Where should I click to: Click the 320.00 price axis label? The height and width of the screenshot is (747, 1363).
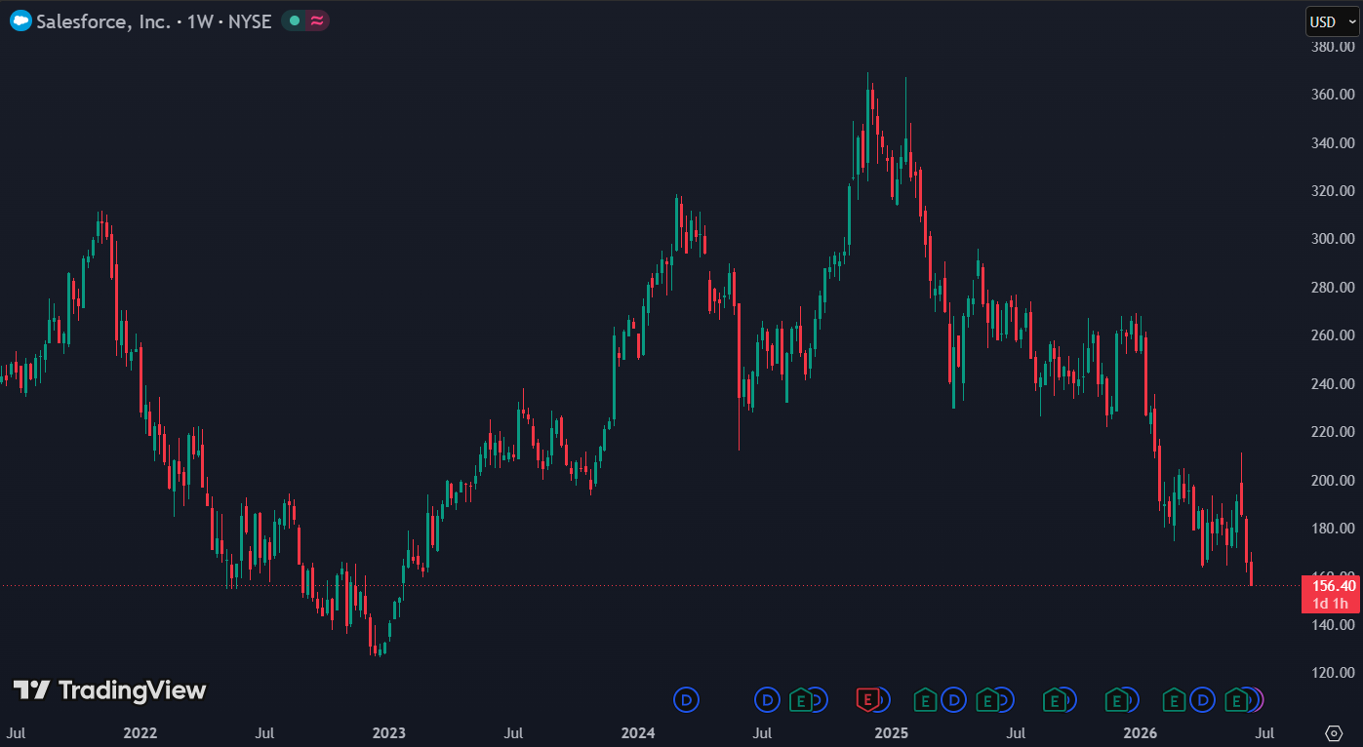point(1334,191)
